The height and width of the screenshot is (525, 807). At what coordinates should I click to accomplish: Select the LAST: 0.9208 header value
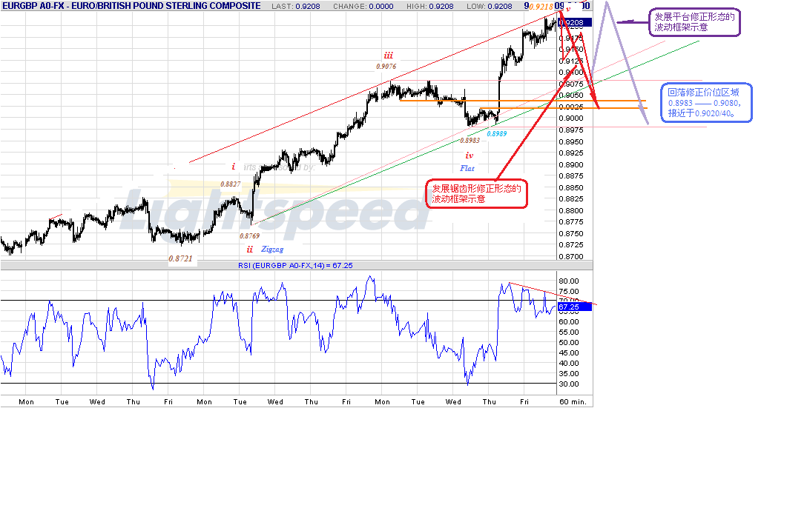[295, 6]
